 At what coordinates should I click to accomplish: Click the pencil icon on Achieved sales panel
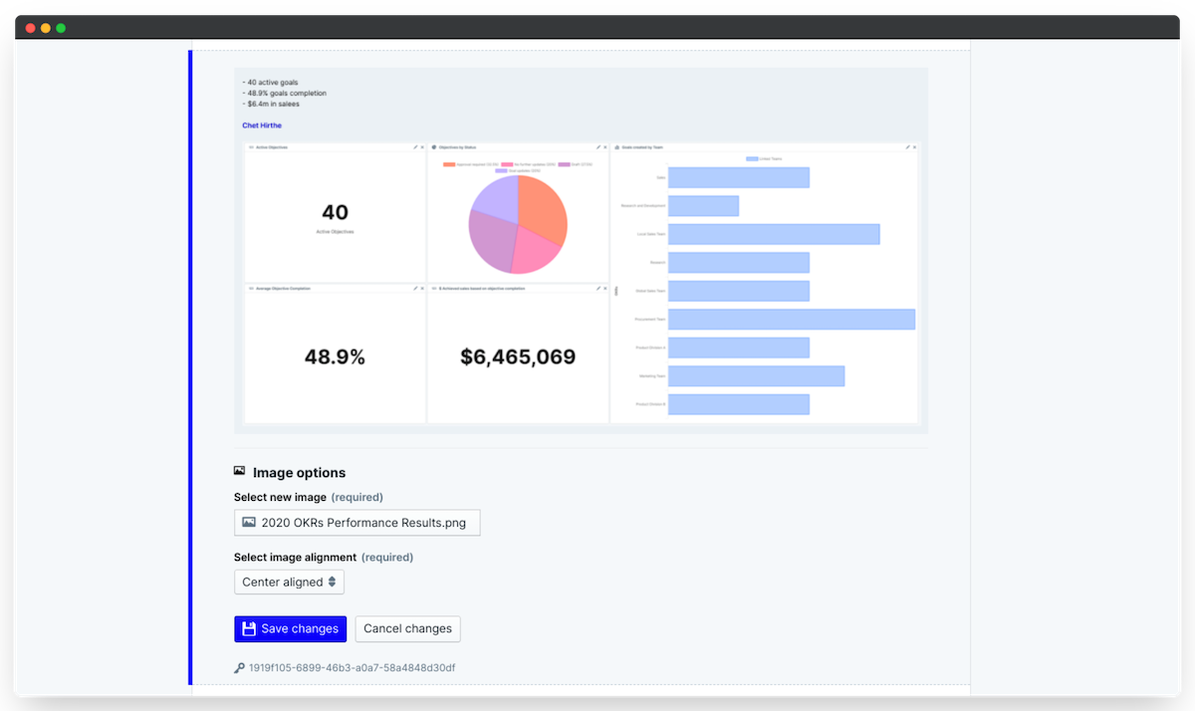(598, 289)
